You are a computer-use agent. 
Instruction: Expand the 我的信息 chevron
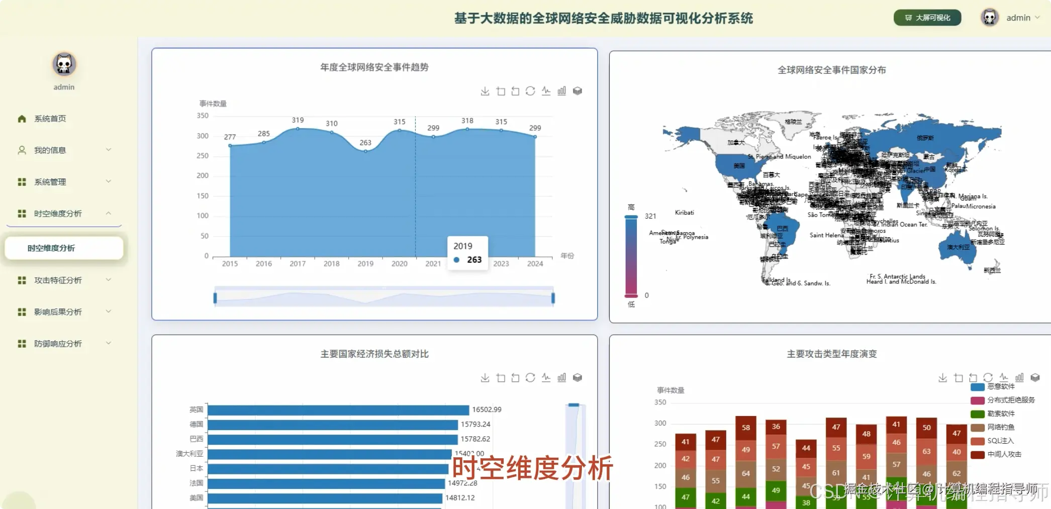(x=109, y=150)
